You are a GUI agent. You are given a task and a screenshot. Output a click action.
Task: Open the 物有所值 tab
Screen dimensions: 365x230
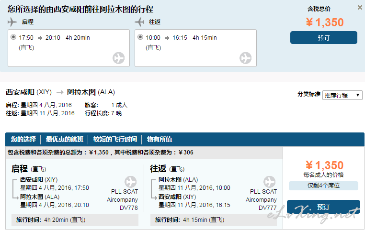(x=160, y=139)
